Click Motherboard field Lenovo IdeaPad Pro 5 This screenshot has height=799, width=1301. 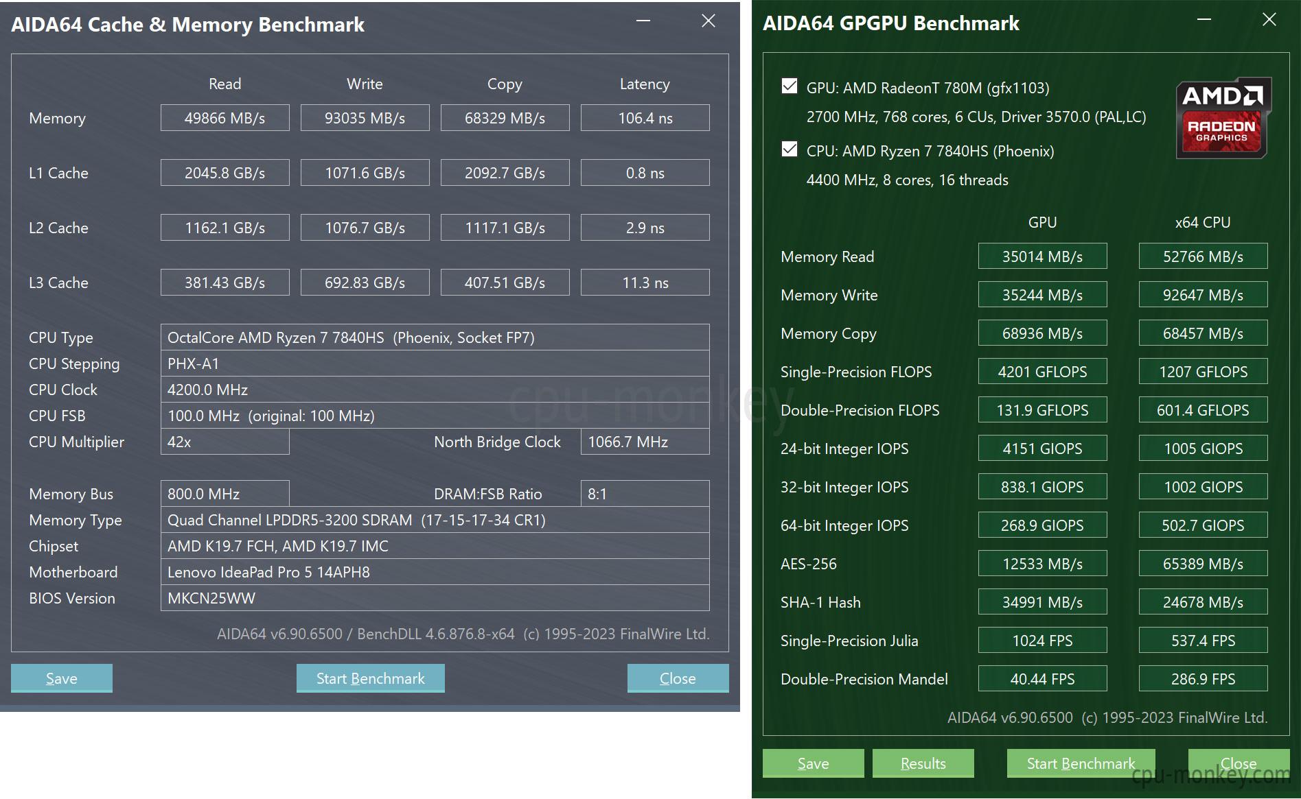pos(435,572)
